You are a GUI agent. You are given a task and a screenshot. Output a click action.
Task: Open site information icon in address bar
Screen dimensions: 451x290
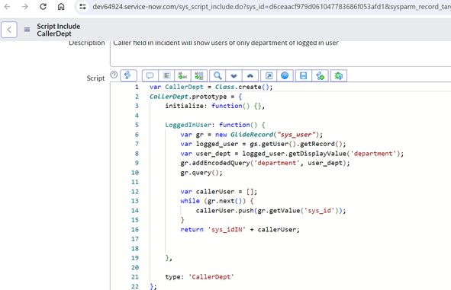coord(82,6)
